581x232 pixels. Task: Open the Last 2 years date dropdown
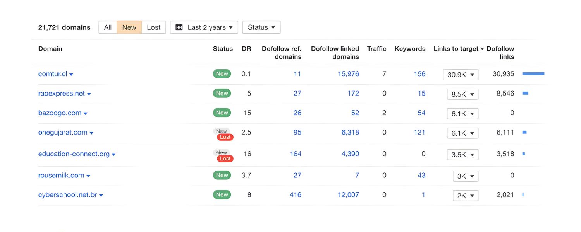(x=207, y=27)
